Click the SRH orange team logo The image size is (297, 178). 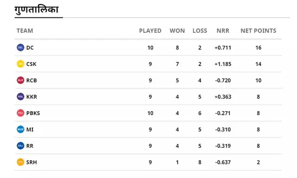[20, 162]
